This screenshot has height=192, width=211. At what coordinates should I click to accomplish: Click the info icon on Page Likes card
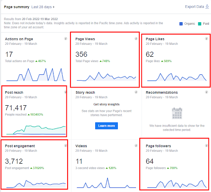point(206,39)
